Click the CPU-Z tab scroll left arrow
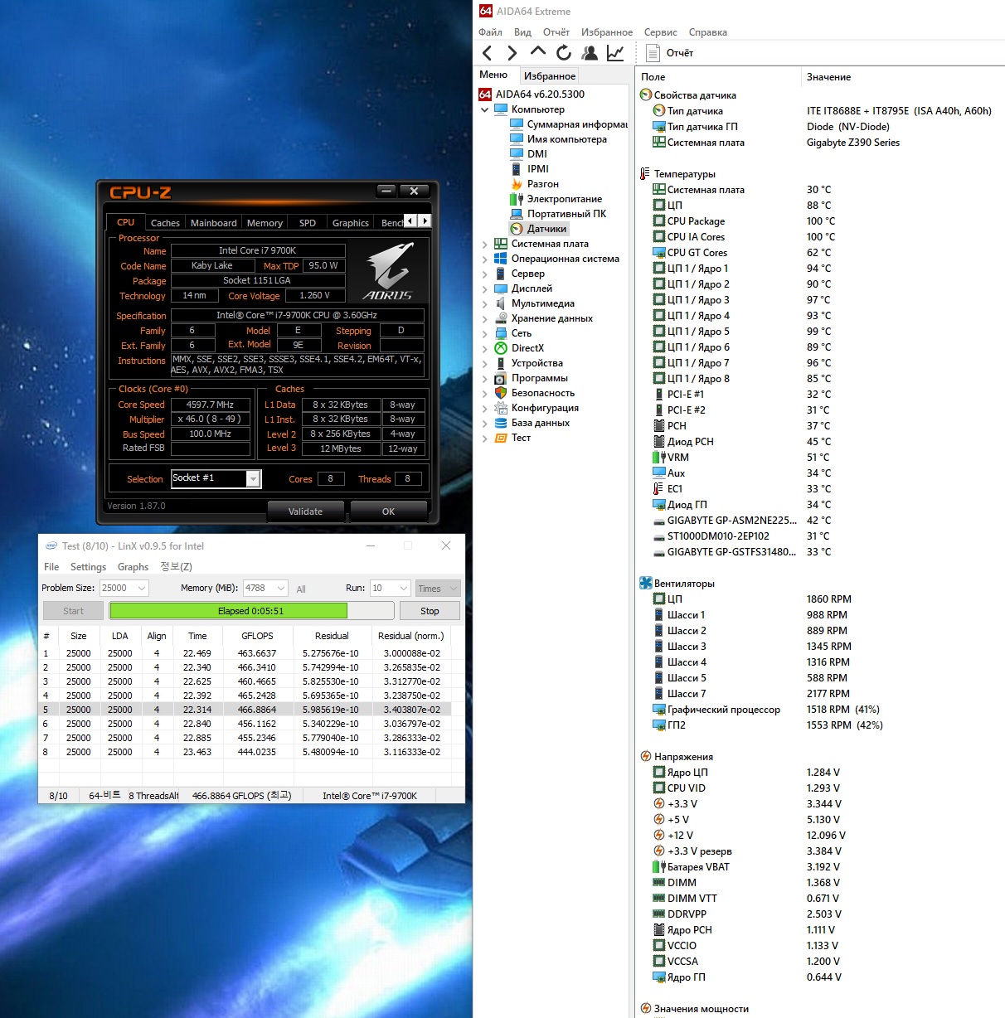This screenshot has height=1018, width=1005. (410, 221)
